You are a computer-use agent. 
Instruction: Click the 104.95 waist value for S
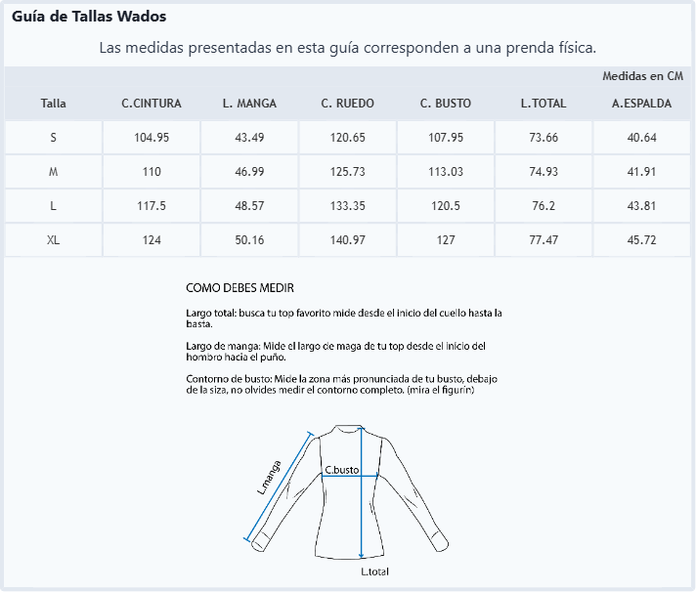pyautogui.click(x=152, y=138)
